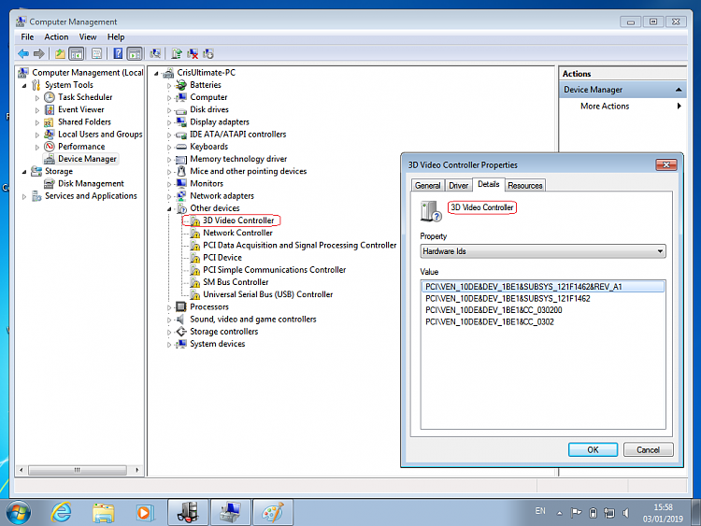Collapse the Device Manager actions header

click(679, 90)
